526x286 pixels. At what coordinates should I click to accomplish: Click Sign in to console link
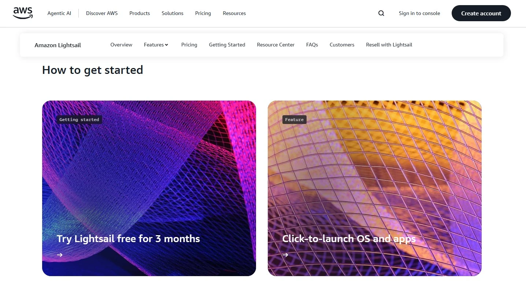419,13
